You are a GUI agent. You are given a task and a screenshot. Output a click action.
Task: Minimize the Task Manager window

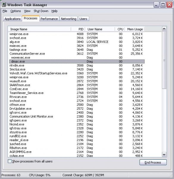[156, 5]
